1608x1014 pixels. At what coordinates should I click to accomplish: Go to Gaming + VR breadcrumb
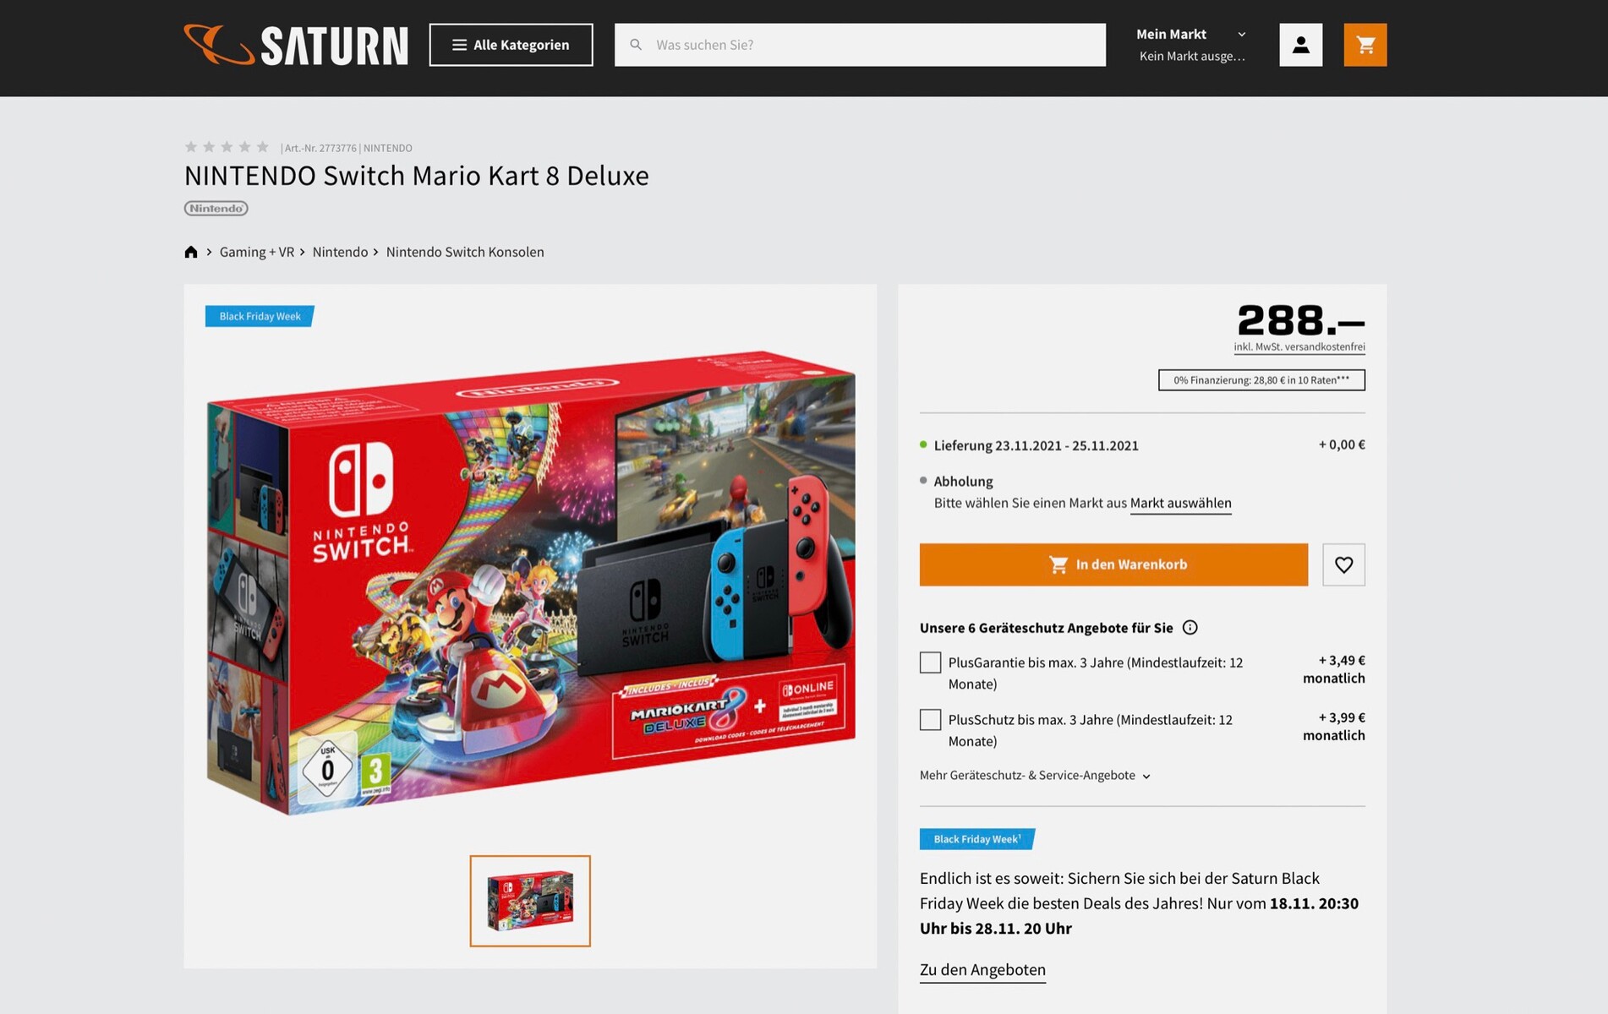[257, 252]
